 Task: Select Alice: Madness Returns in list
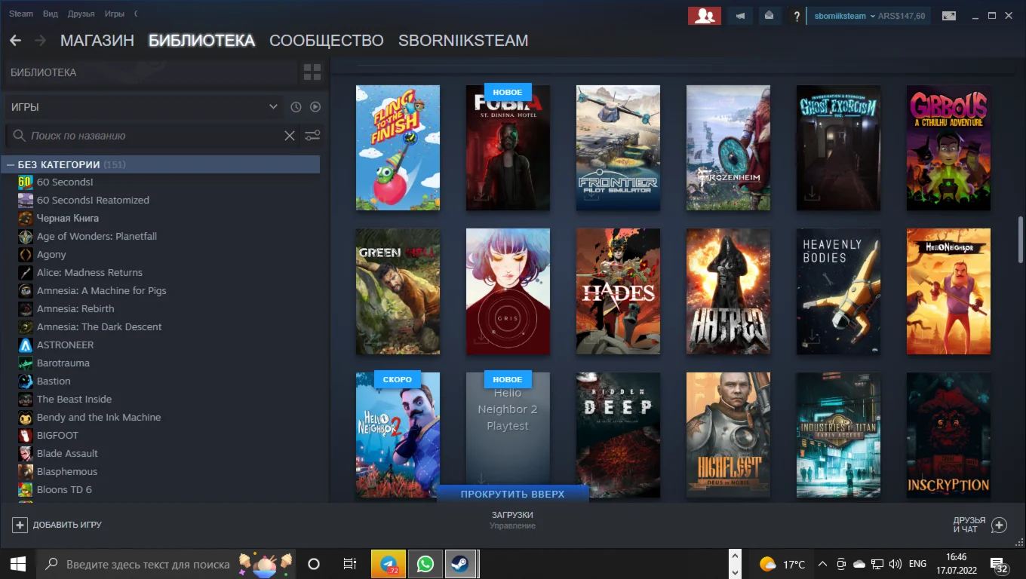click(89, 272)
